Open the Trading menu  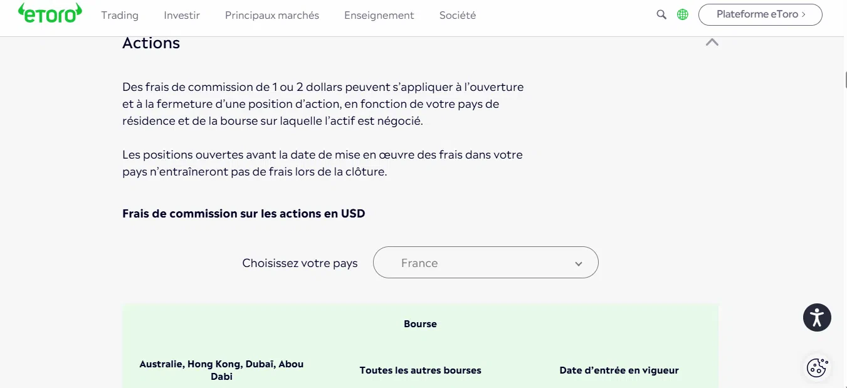pos(120,15)
